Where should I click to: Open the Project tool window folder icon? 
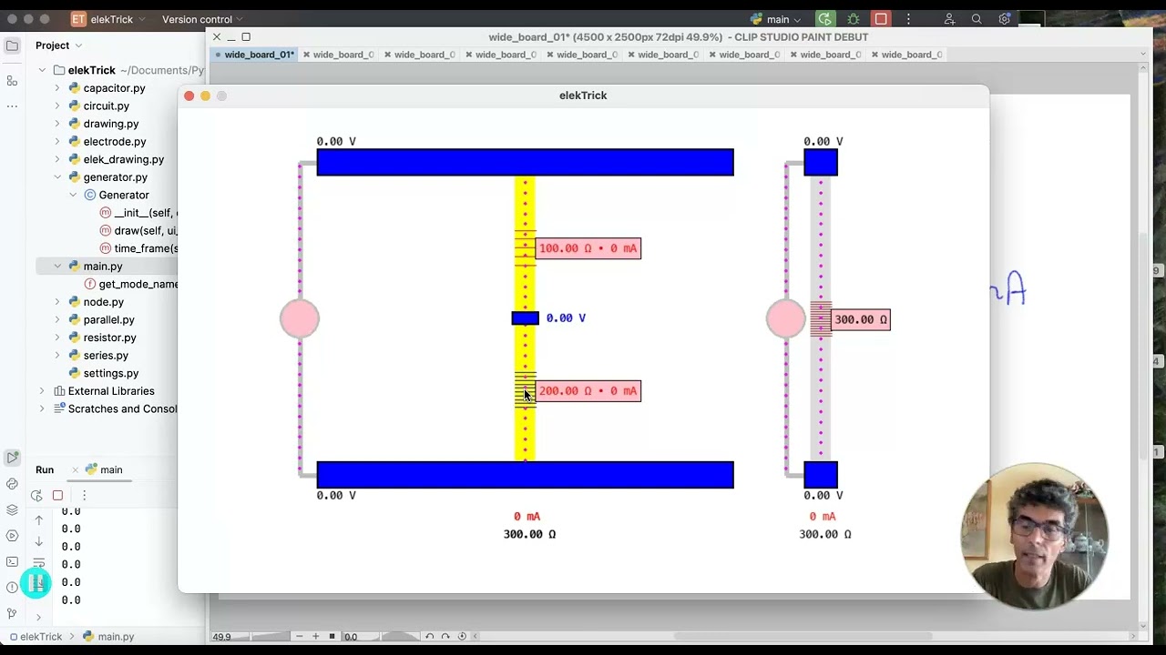(12, 45)
